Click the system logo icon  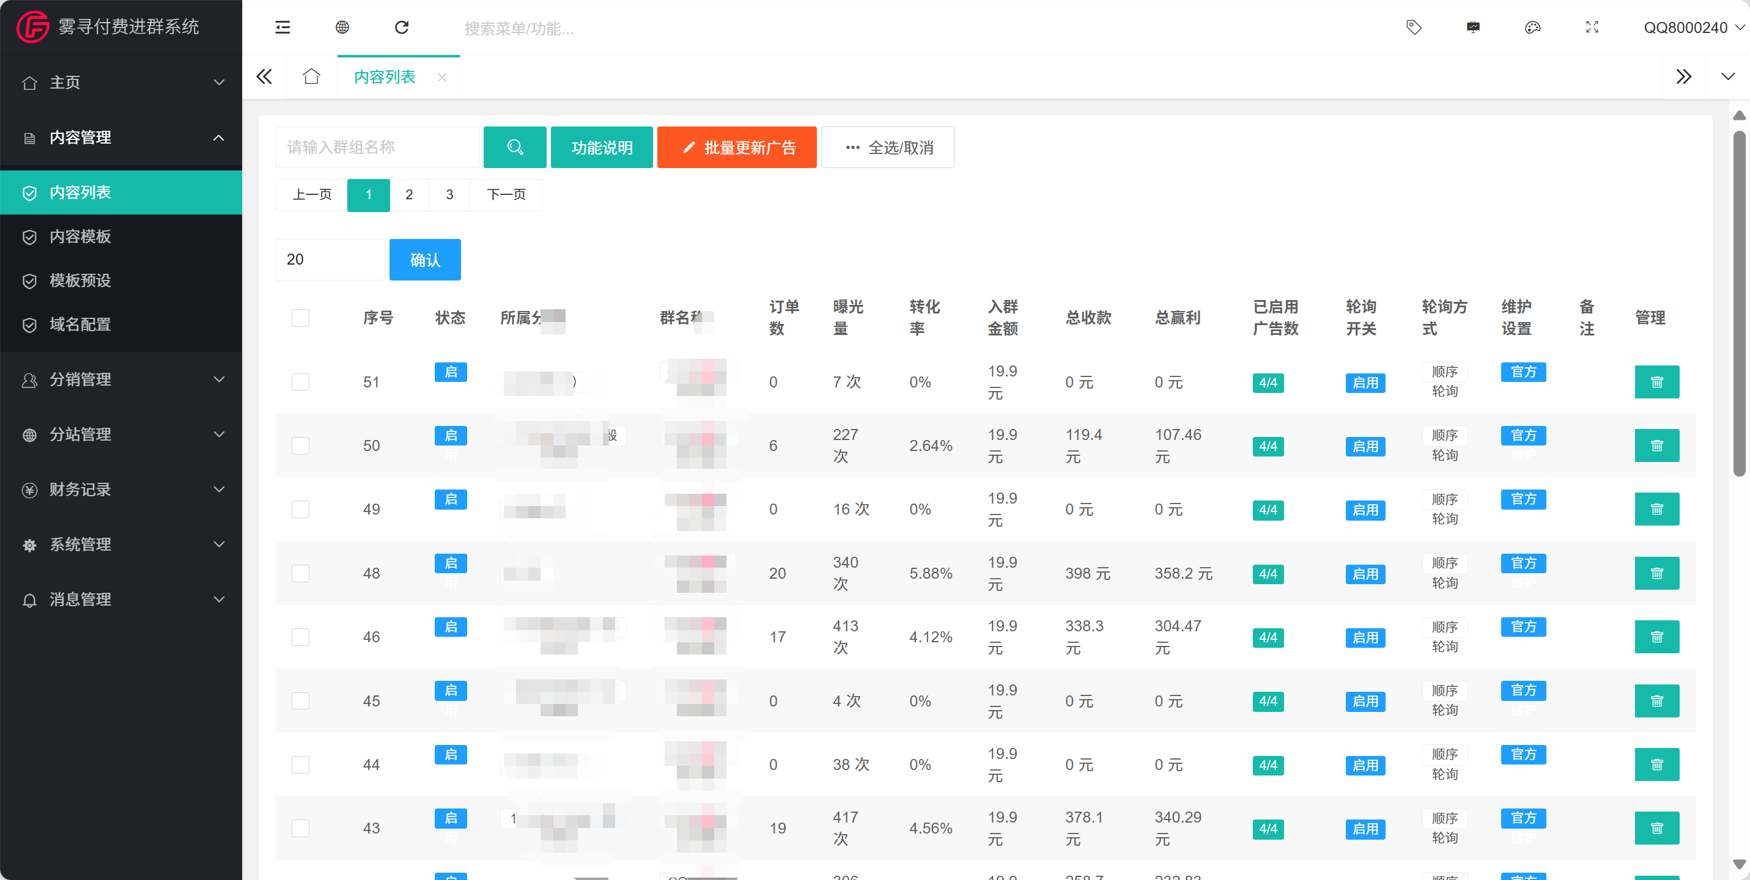[32, 26]
